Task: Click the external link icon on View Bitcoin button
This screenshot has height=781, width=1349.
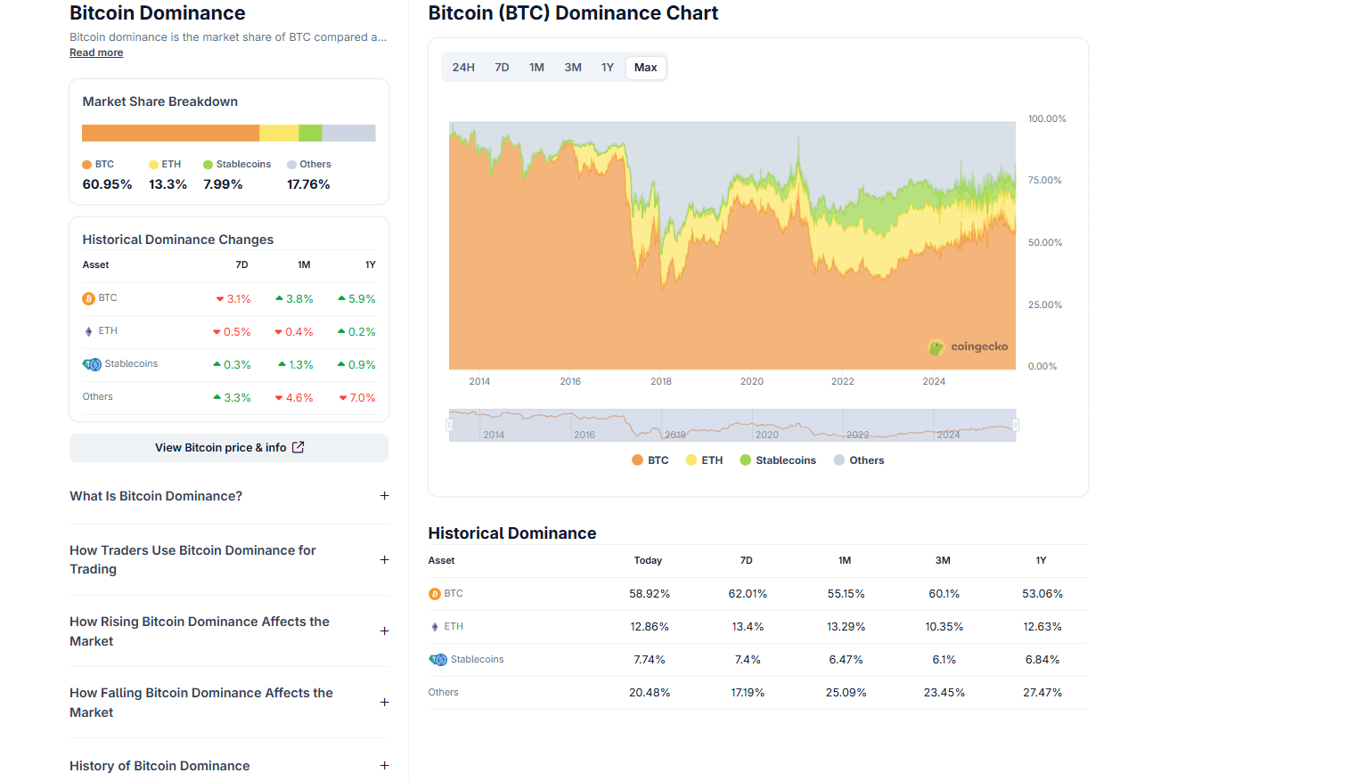Action: (298, 447)
